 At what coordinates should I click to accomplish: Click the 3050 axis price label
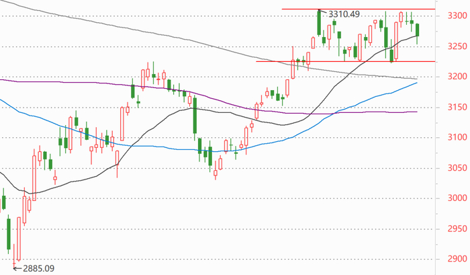[x=457, y=168]
